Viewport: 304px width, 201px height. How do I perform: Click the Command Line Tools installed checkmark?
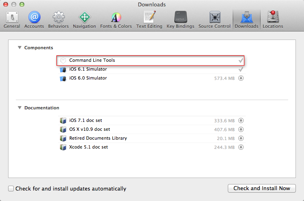point(241,61)
